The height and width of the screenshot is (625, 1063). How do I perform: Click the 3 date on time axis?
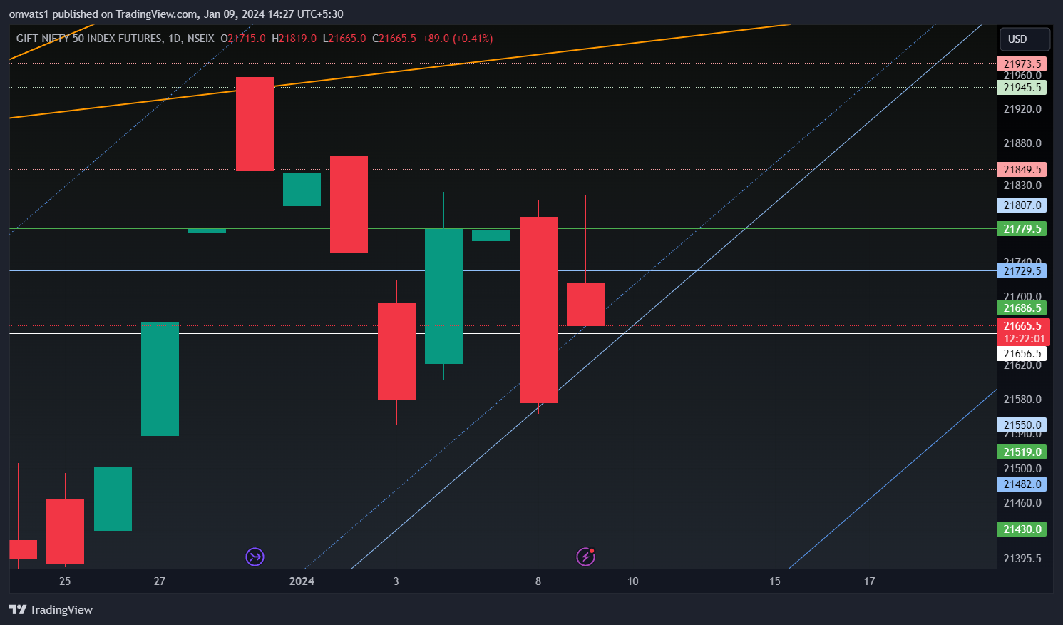pos(396,581)
